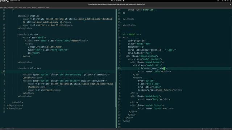Click '<template #body>' in left pane
This screenshot has width=232, height=130.
pos(28,35)
